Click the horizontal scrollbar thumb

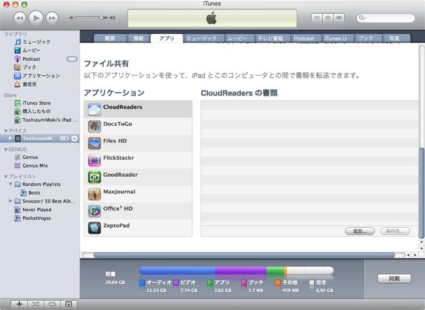tap(244, 255)
